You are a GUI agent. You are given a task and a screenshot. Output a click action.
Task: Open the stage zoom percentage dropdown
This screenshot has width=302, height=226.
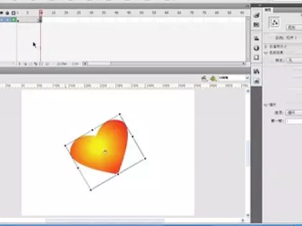pos(234,78)
